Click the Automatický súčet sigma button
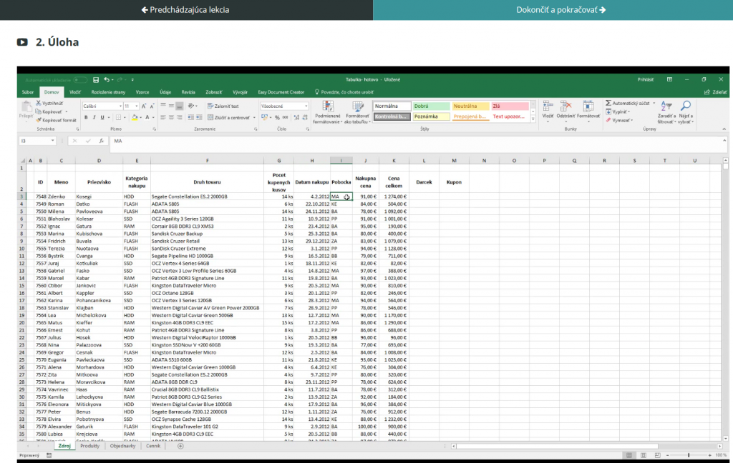Viewport: 733px width, 463px height. [x=628, y=103]
